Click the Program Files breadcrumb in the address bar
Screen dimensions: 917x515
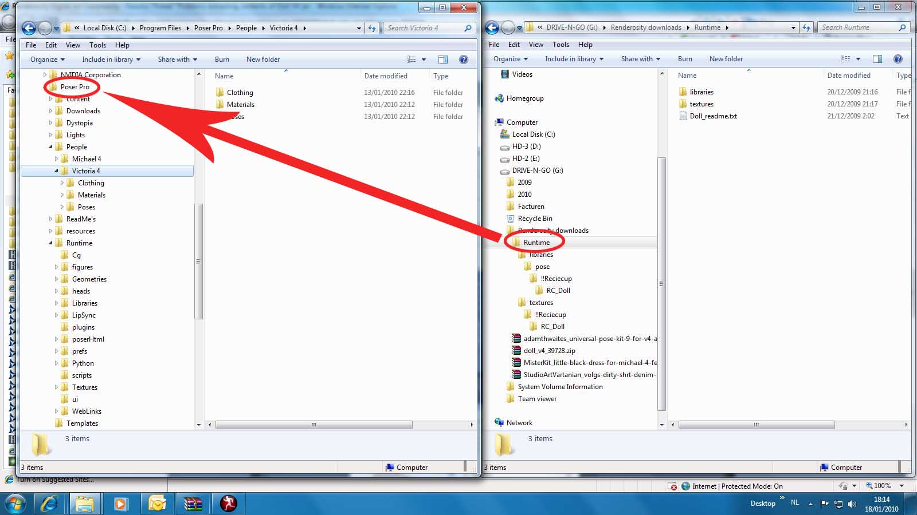[160, 28]
